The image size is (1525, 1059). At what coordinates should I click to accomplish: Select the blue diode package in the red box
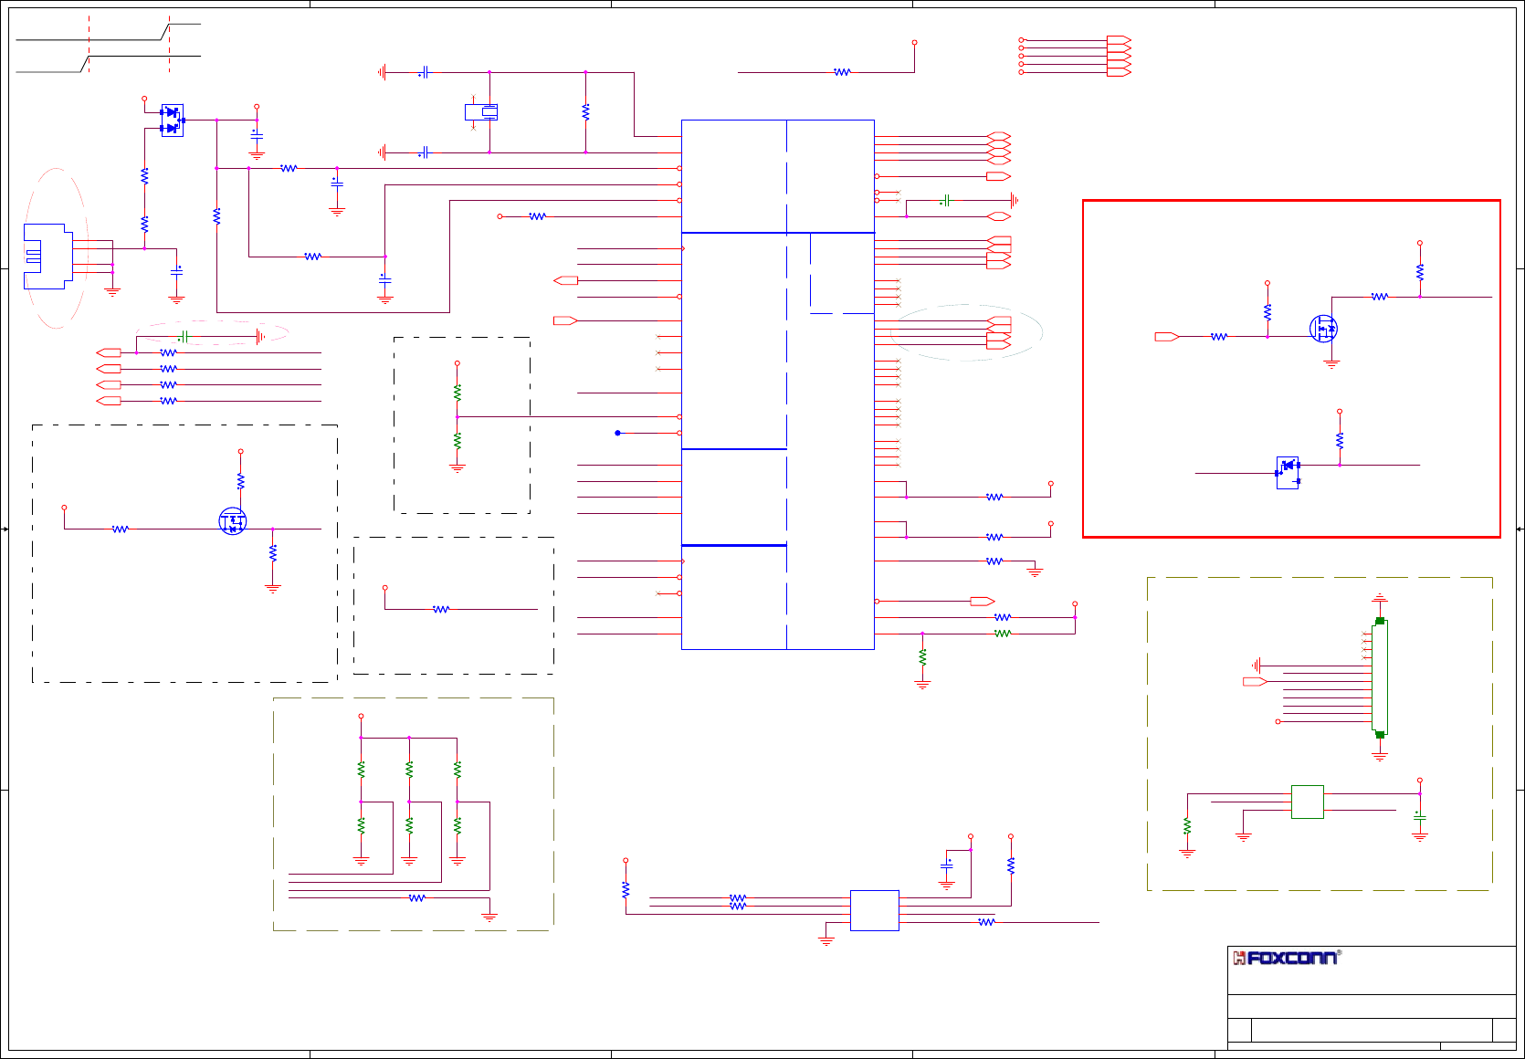(1288, 473)
